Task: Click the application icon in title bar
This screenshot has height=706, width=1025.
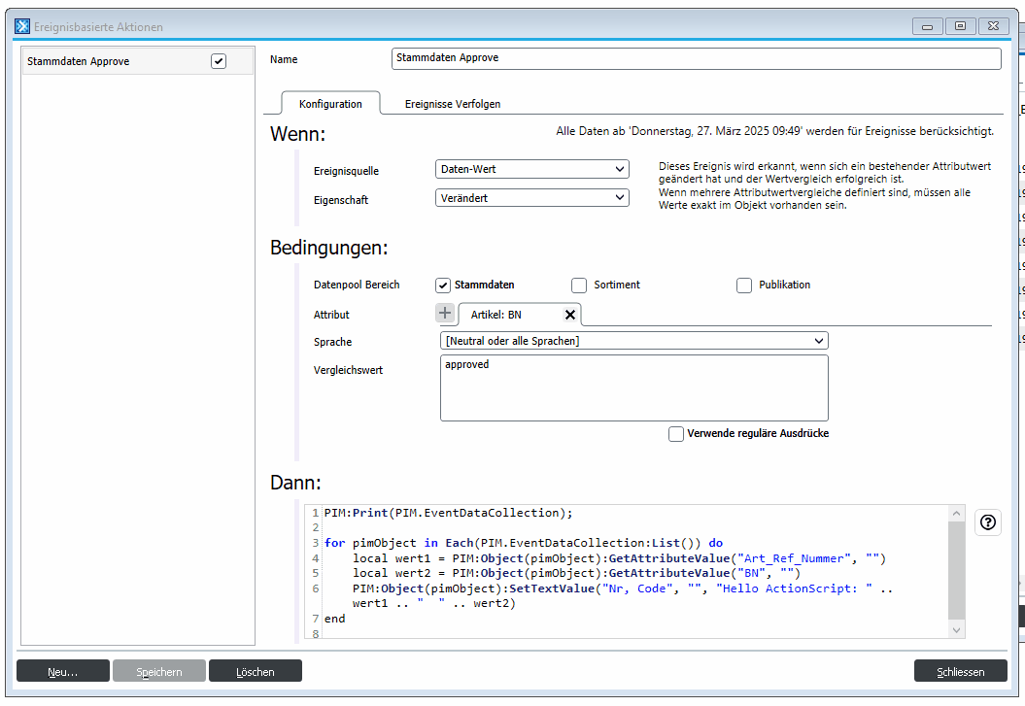Action: tap(22, 26)
